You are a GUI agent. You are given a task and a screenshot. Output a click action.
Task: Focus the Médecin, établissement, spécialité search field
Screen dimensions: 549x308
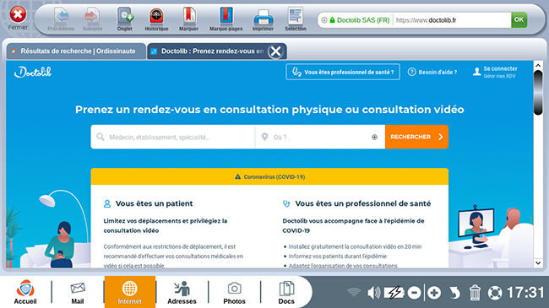point(172,137)
